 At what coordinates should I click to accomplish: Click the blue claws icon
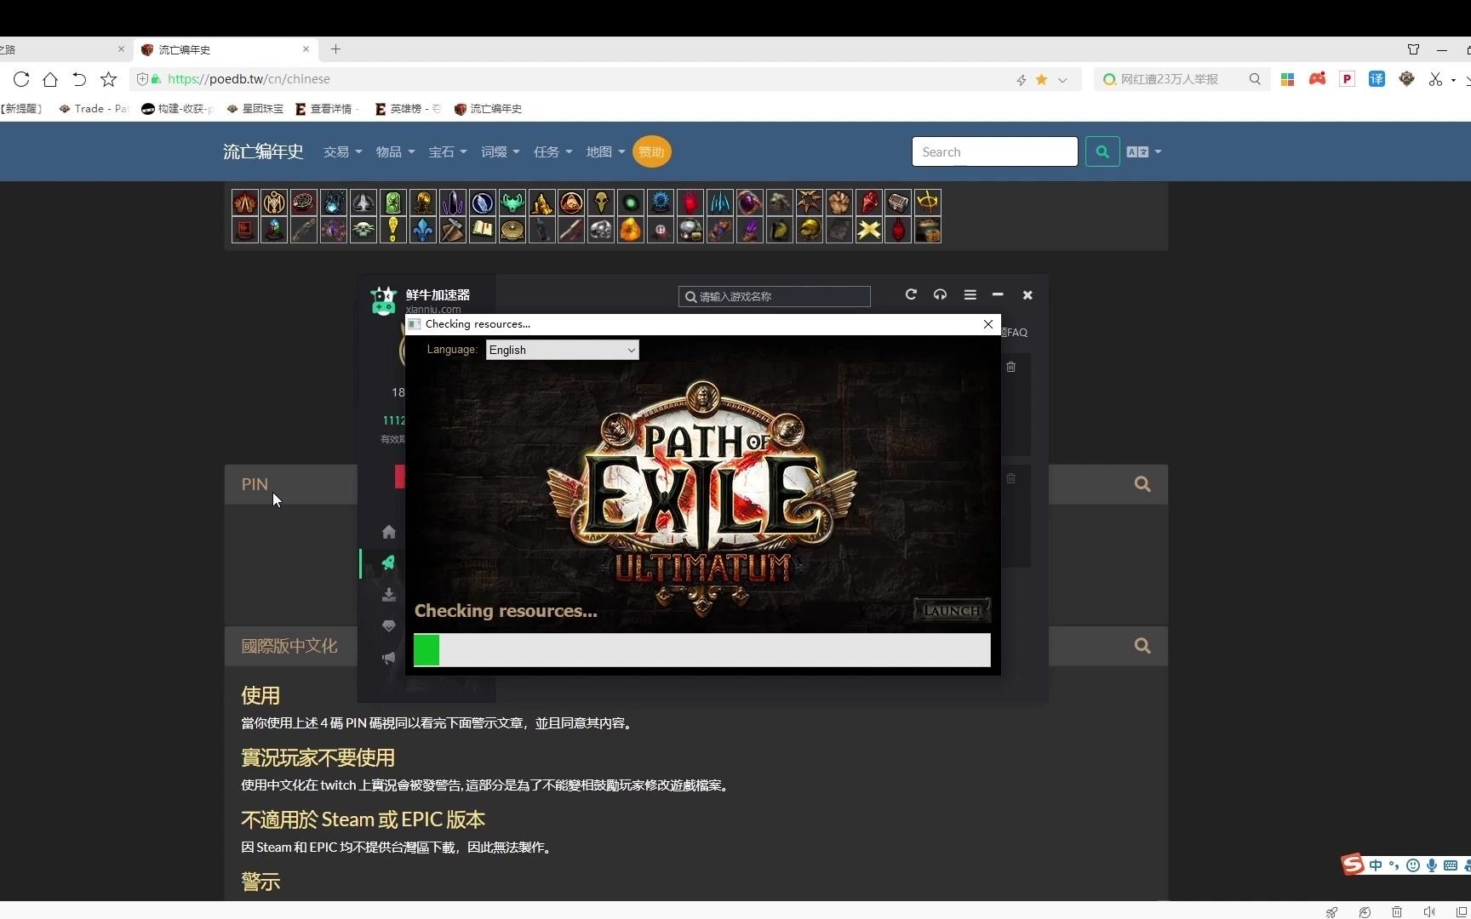coord(720,203)
